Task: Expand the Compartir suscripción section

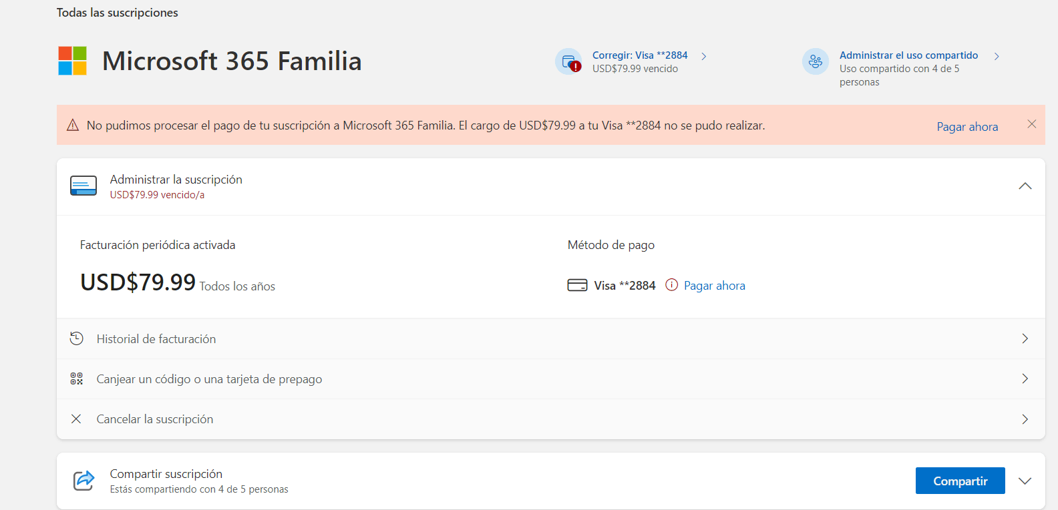Action: [x=1025, y=481]
